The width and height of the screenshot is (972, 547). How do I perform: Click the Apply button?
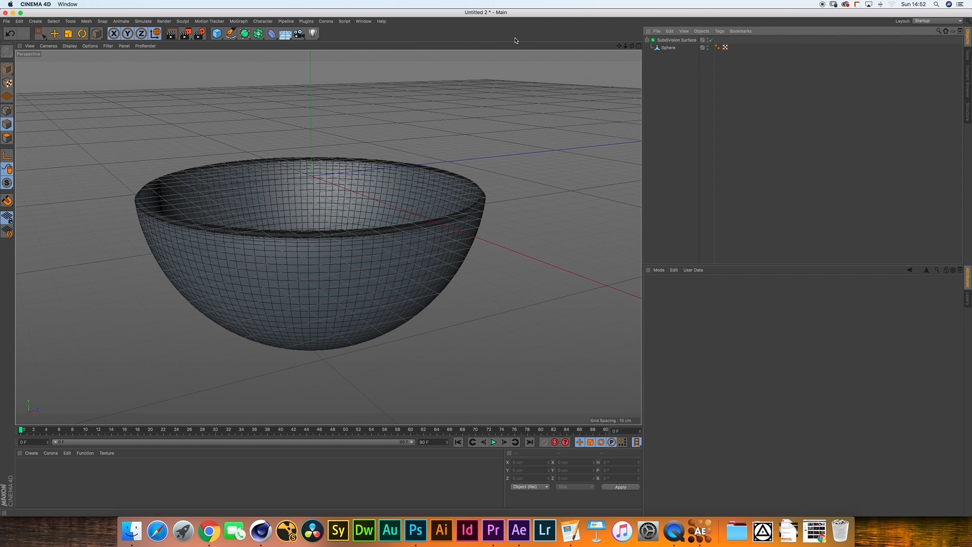pyautogui.click(x=620, y=487)
